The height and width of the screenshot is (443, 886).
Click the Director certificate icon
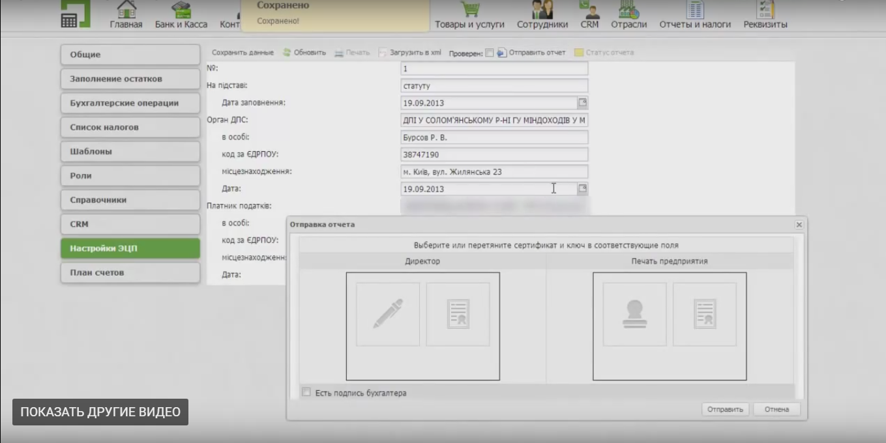(x=458, y=314)
